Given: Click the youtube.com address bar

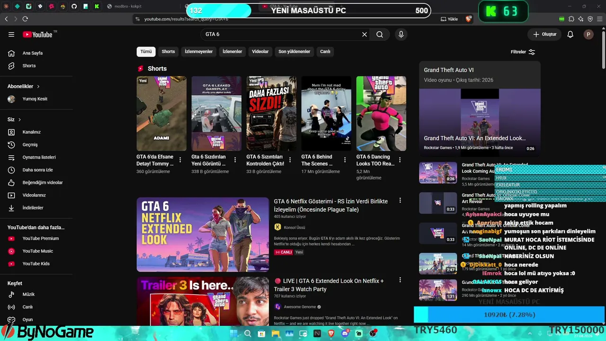Looking at the screenshot, I should tap(284, 19).
